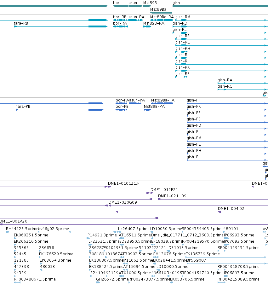Open transcript gish-RF
The height and width of the screenshot is (284, 268).
[182, 74]
